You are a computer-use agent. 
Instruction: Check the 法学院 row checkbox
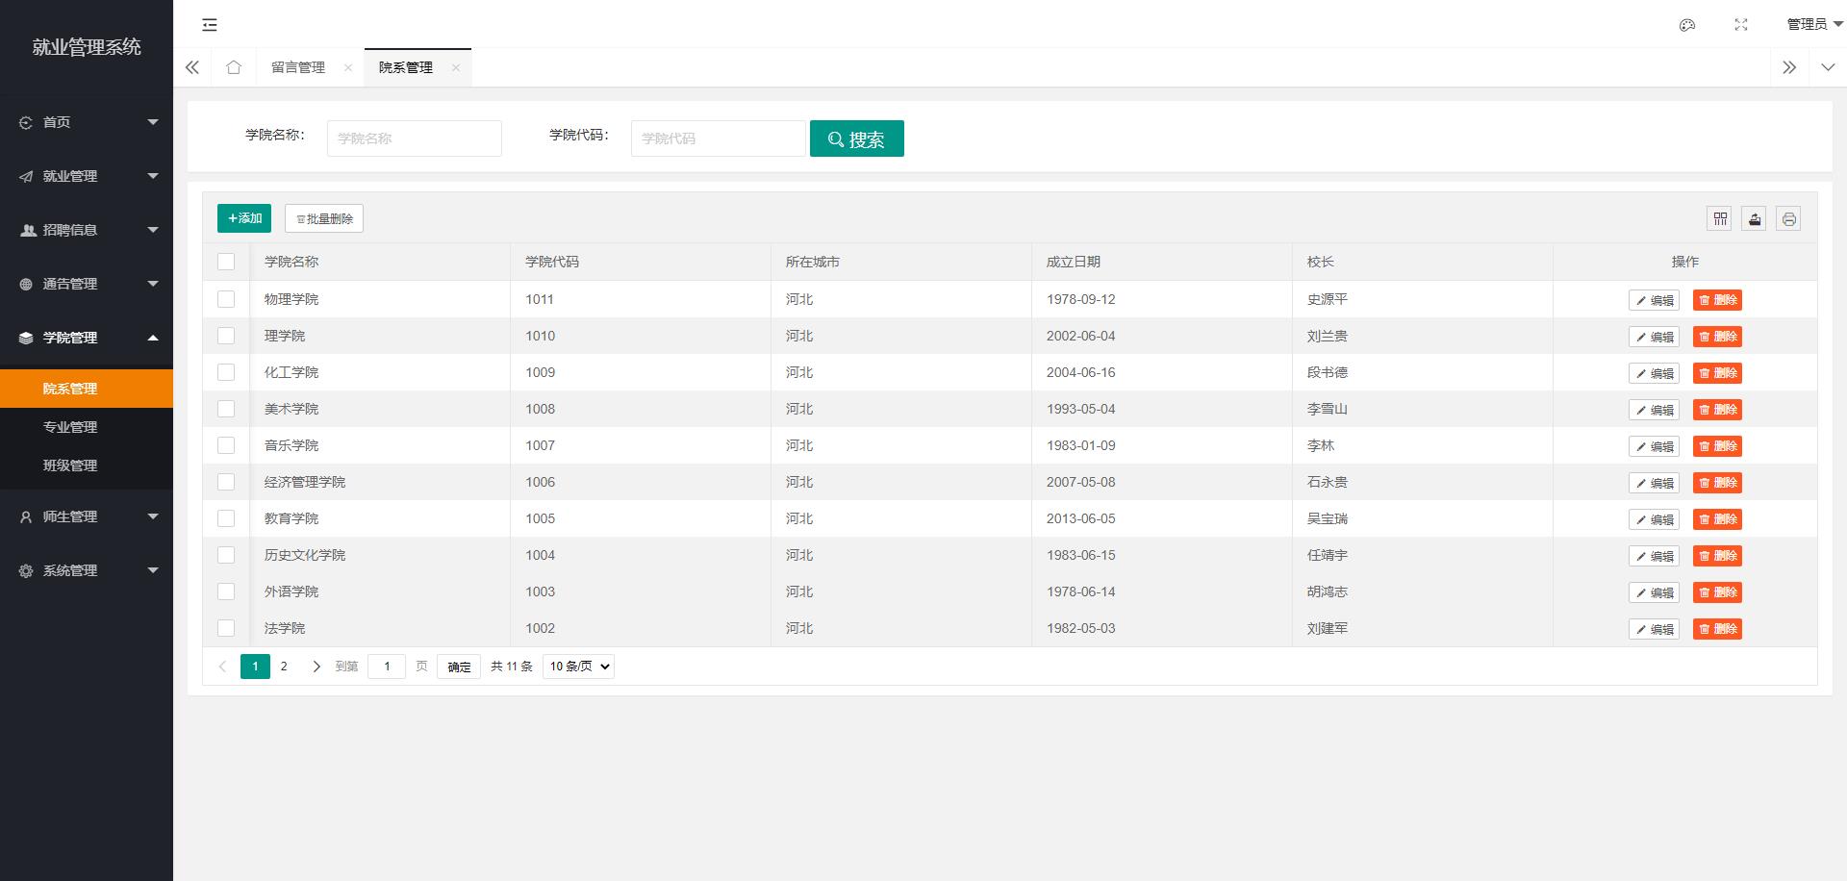pos(226,628)
